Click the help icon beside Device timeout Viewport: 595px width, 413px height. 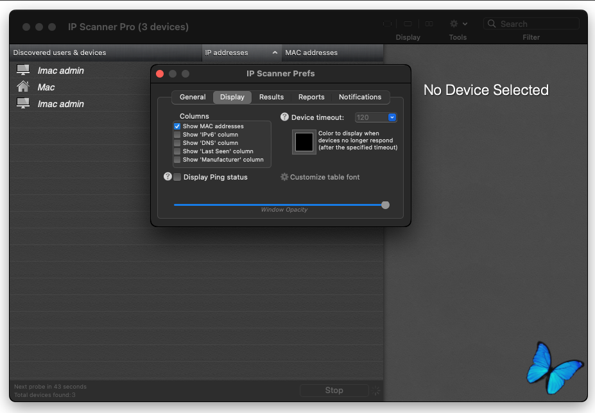coord(284,117)
